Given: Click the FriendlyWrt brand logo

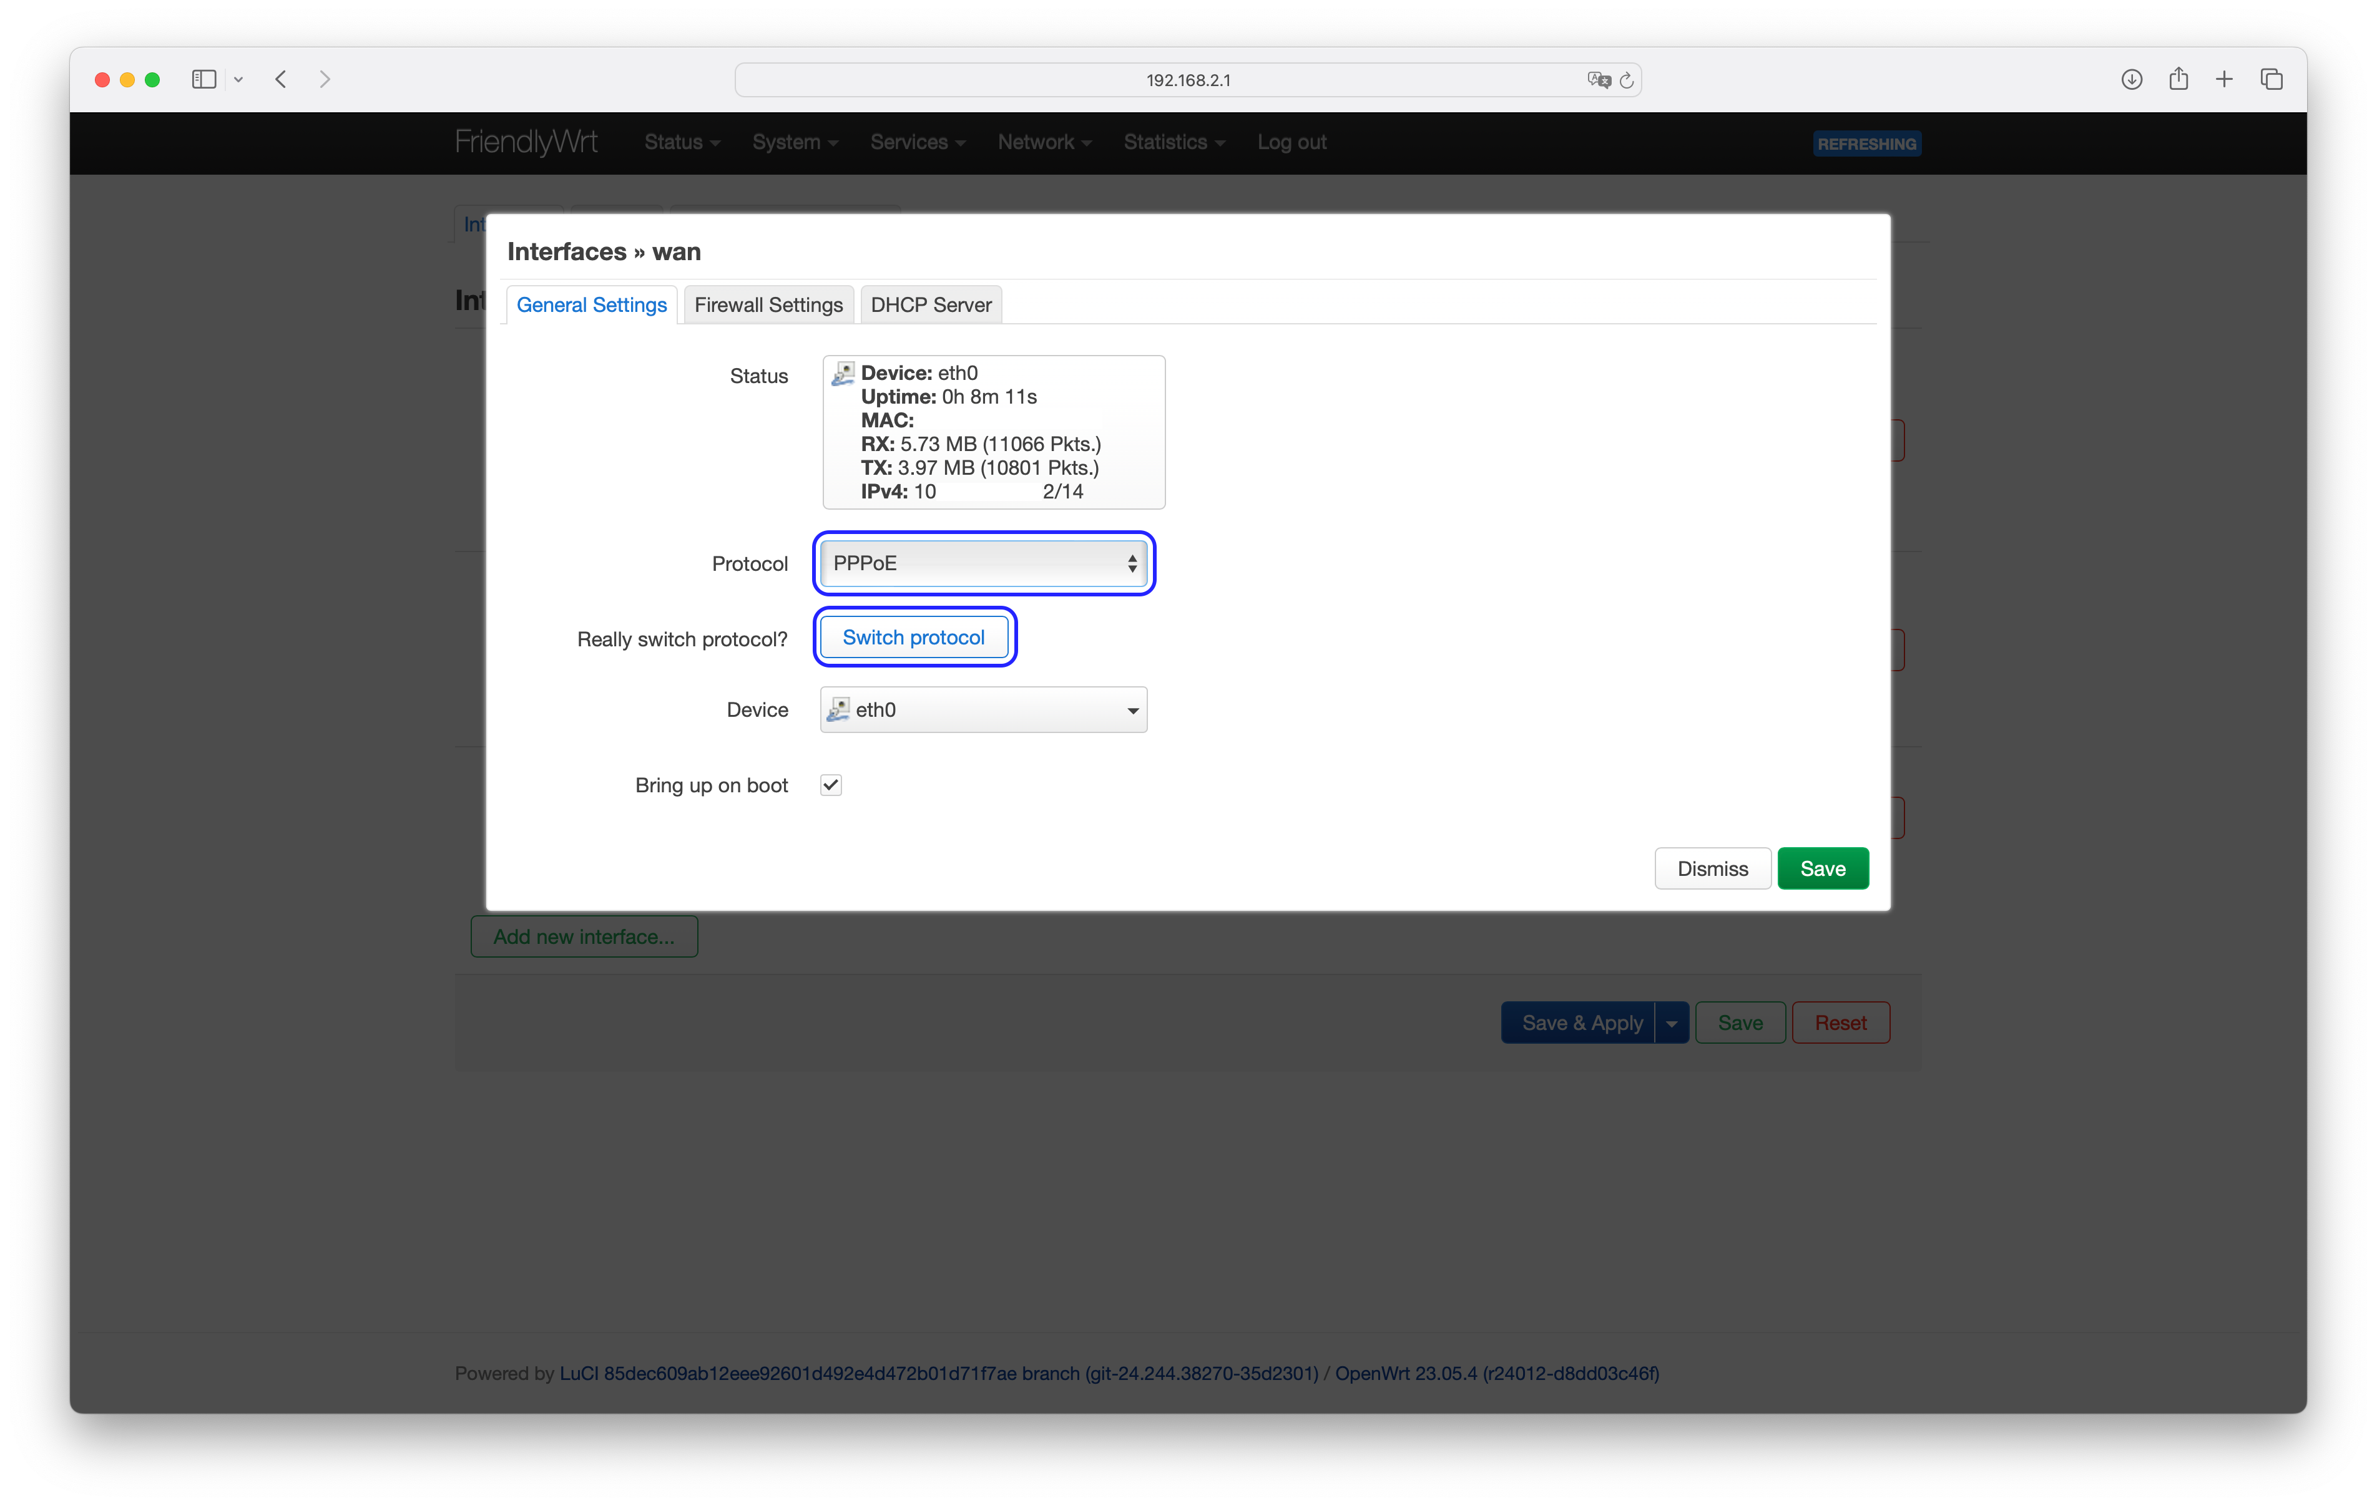Looking at the screenshot, I should click(526, 142).
